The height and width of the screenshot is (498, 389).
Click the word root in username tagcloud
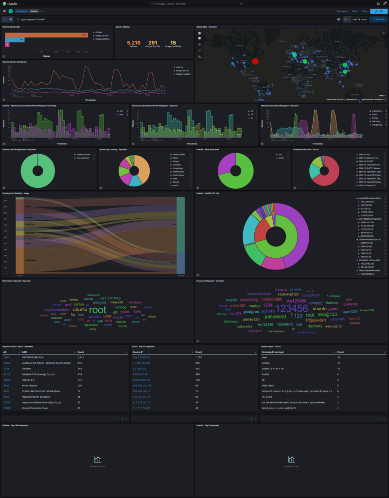tap(98, 310)
